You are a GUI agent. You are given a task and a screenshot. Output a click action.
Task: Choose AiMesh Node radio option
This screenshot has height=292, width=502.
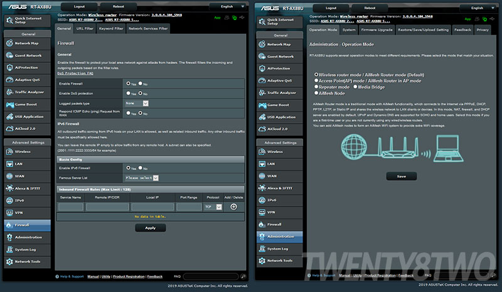pyautogui.click(x=316, y=93)
